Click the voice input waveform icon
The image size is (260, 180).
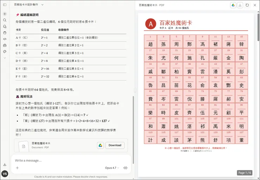click(x=125, y=168)
